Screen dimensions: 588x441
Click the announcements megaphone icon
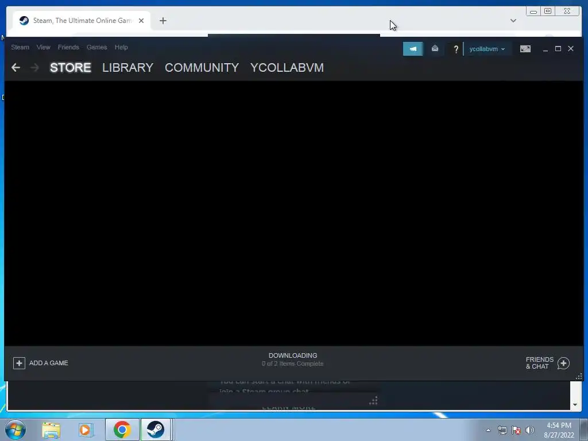point(413,49)
